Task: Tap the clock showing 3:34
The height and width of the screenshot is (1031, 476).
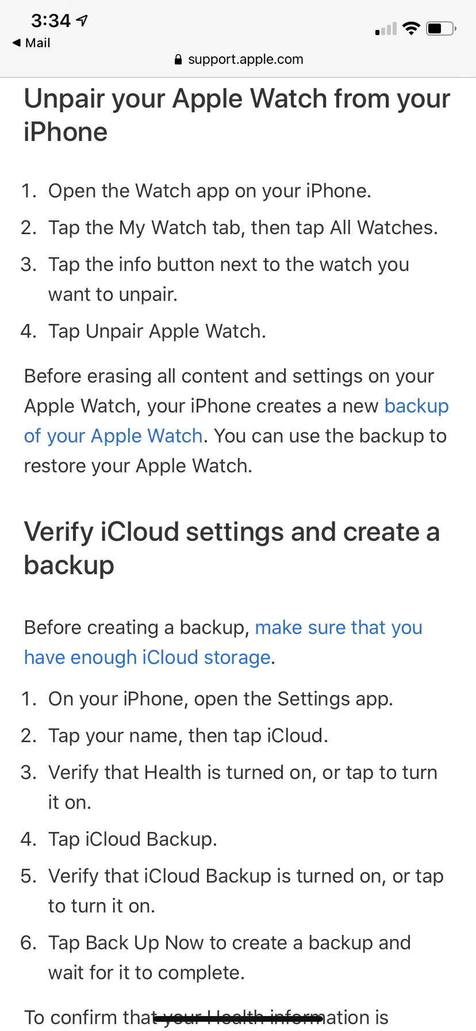Action: (x=51, y=21)
